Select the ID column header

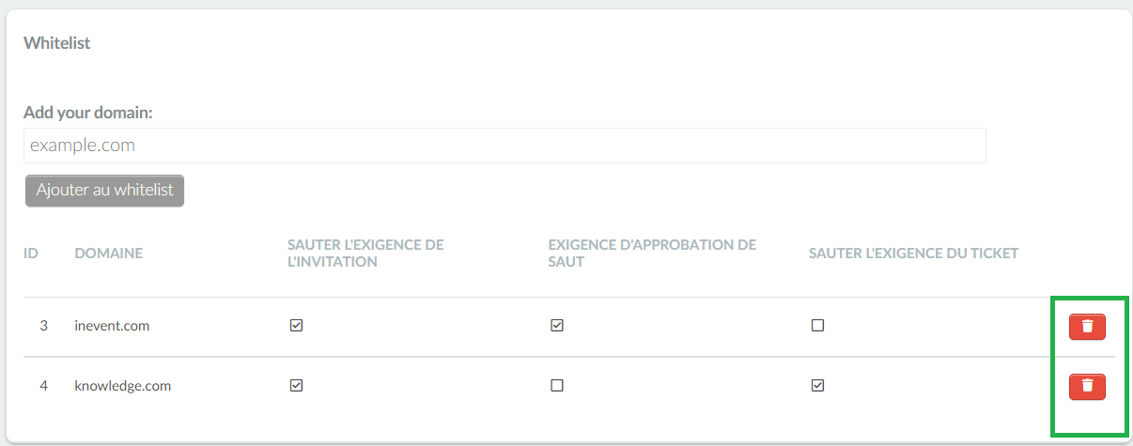pyautogui.click(x=31, y=254)
